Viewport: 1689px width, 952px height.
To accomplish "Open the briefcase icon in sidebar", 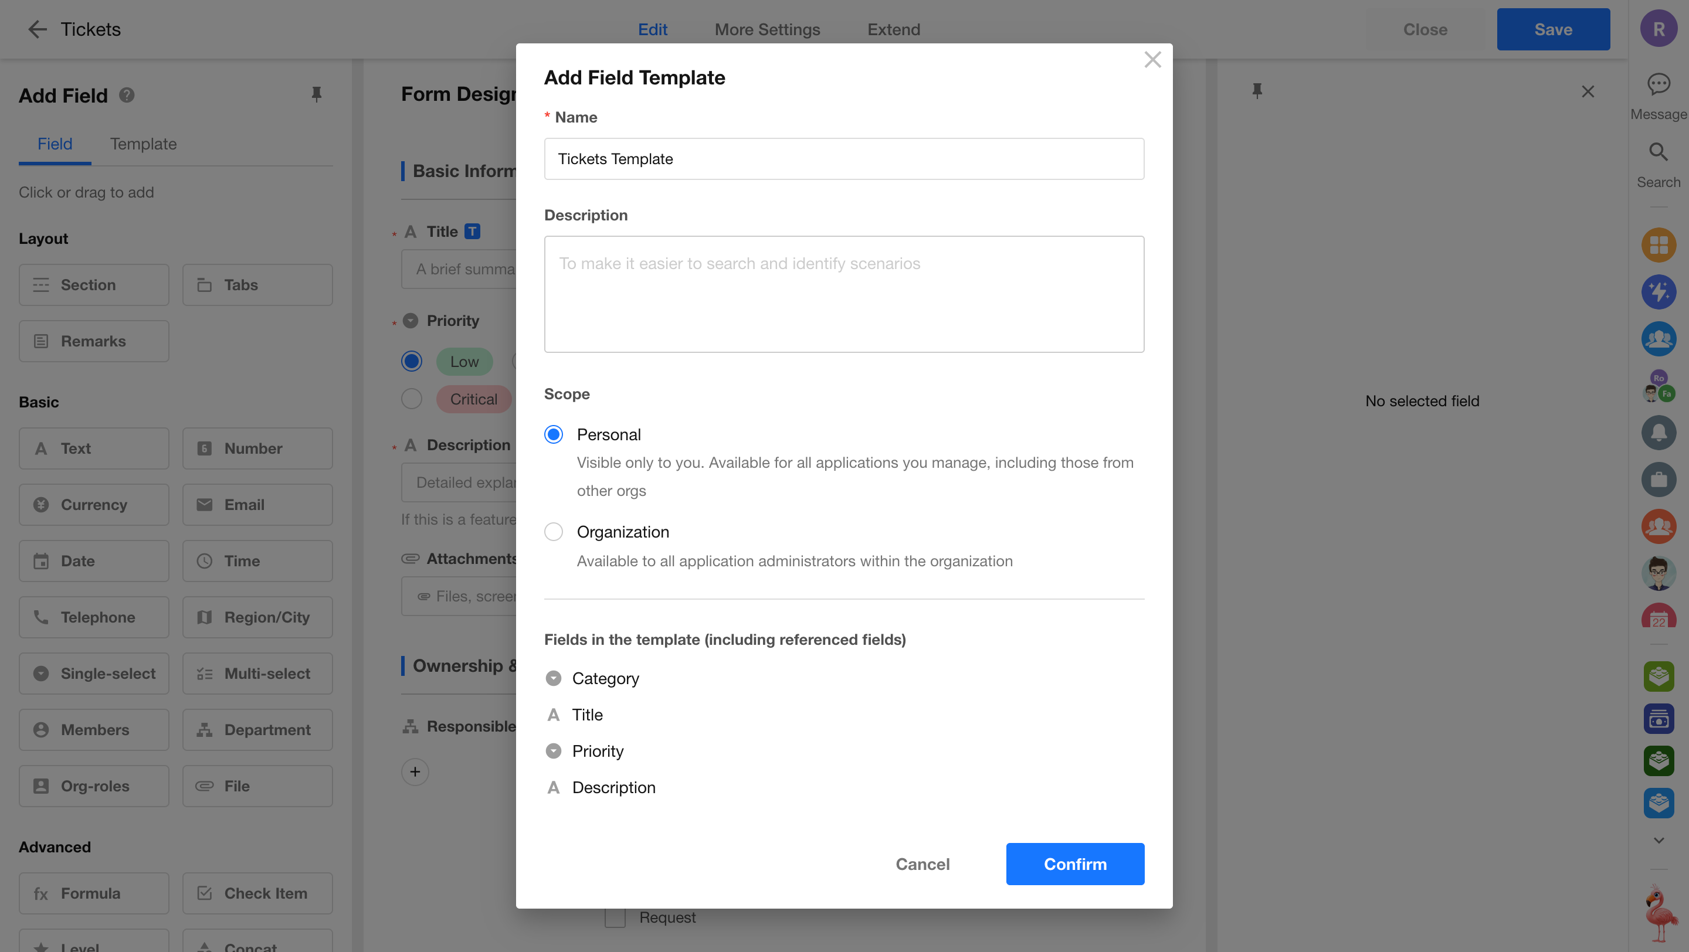I will tap(1658, 480).
